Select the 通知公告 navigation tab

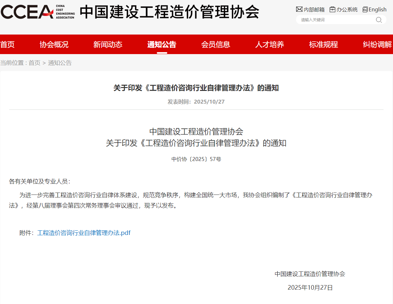tap(162, 45)
